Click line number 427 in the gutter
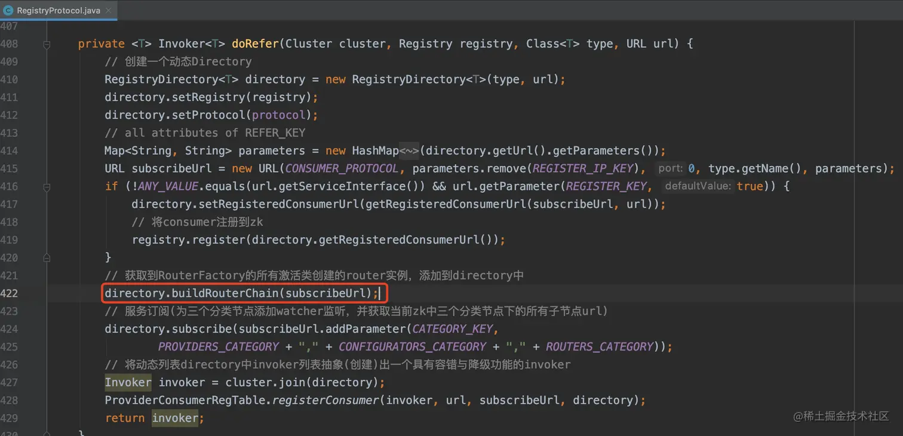This screenshot has height=436, width=903. tap(9, 382)
